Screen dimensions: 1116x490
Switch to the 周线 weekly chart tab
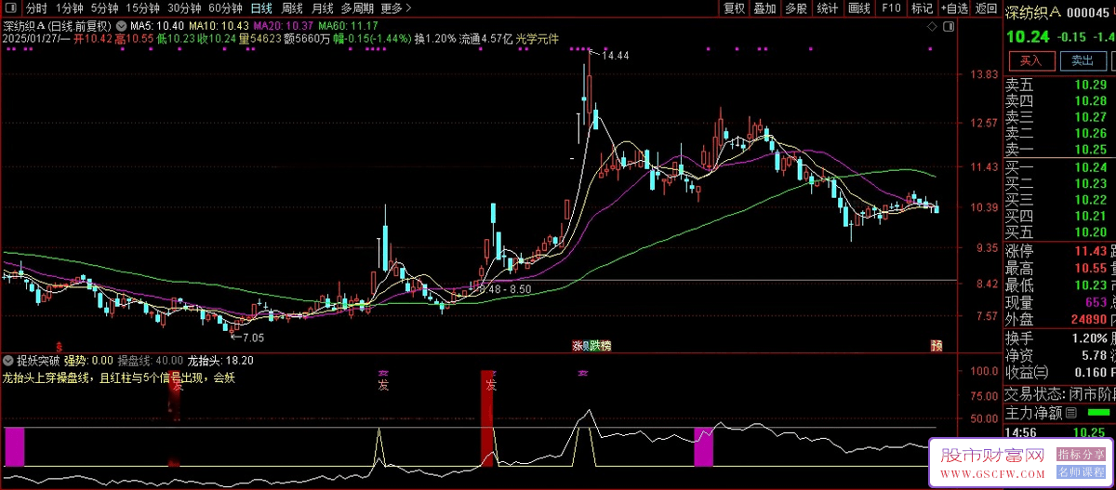click(291, 8)
